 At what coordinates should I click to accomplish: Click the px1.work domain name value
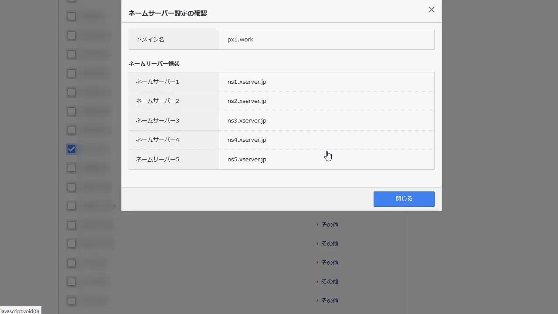tap(240, 40)
